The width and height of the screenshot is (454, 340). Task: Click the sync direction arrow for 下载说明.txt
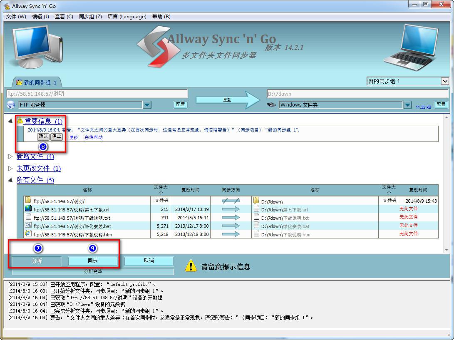coord(231,218)
